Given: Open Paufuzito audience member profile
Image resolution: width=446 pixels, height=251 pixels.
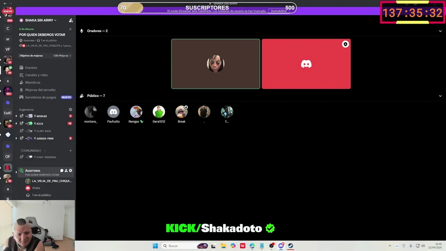Looking at the screenshot, I should point(113,114).
